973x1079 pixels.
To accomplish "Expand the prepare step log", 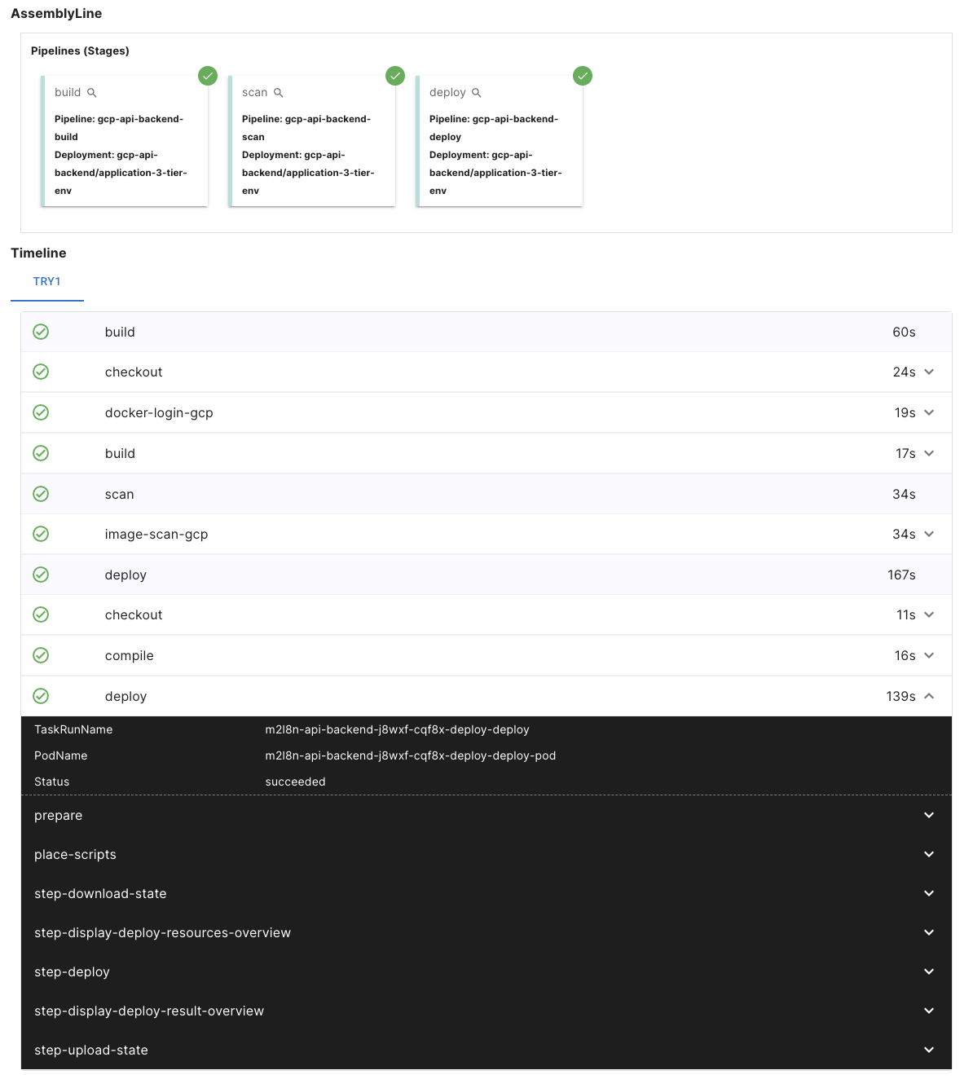I will point(929,815).
